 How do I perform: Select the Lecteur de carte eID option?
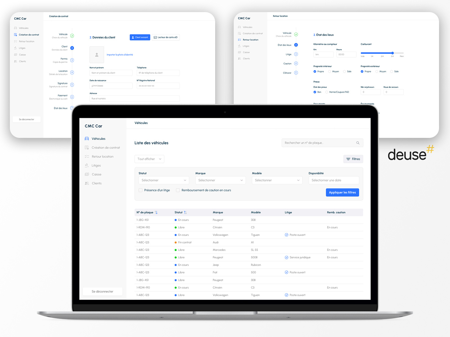(165, 37)
